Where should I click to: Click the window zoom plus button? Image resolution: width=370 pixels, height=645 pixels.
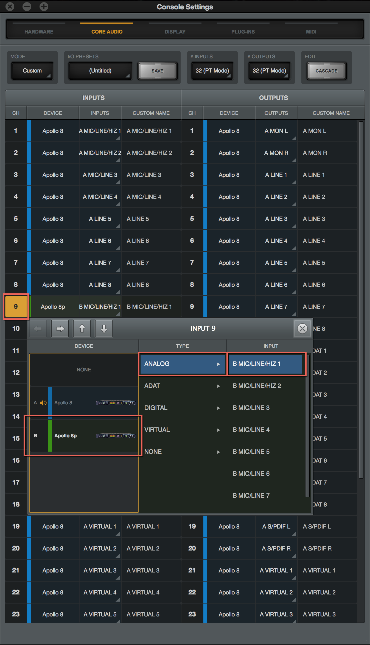pyautogui.click(x=44, y=6)
